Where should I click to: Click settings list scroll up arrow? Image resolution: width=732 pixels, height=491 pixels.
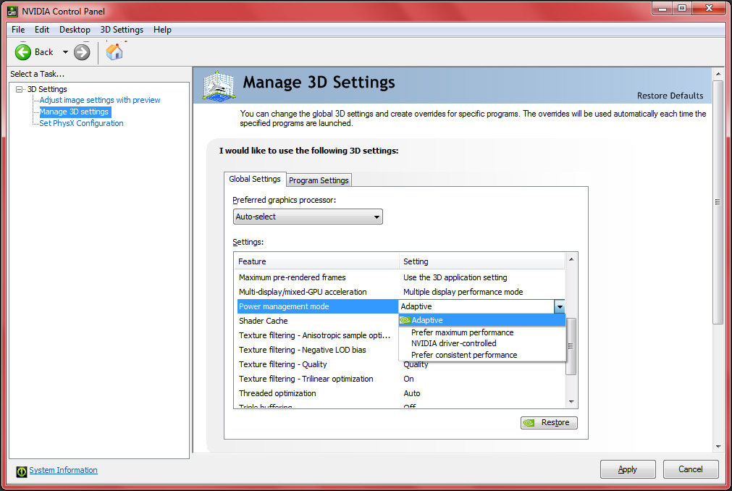[x=571, y=259]
